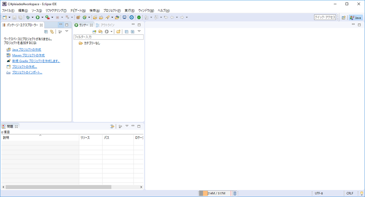The width and height of the screenshot is (365, 197).
Task: Open the 実行(R) menu
Action: 130,10
